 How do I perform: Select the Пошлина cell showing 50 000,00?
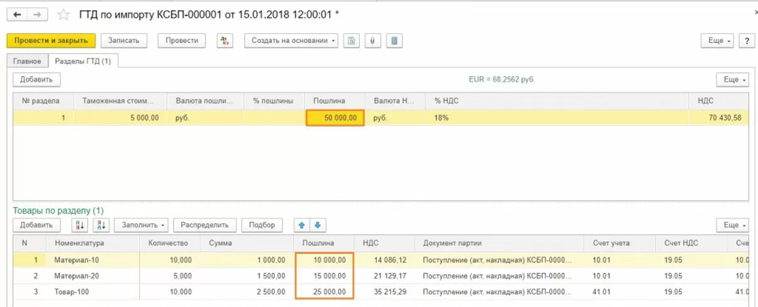click(335, 118)
